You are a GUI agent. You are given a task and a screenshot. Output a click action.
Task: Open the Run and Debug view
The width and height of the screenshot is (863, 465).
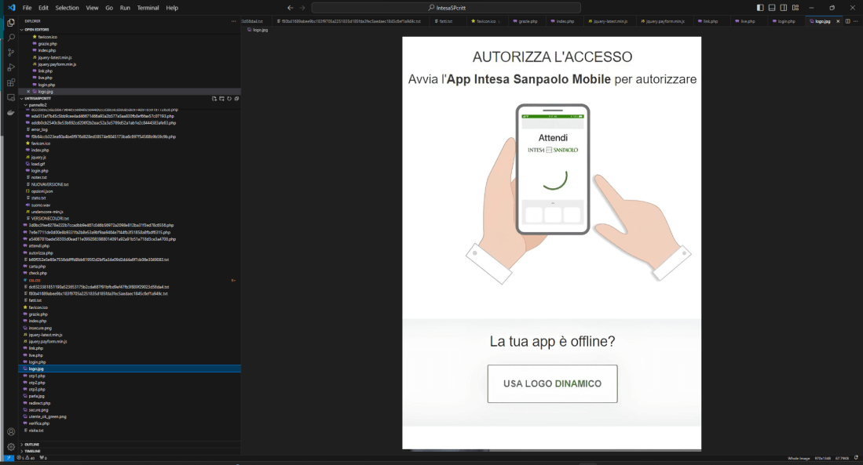click(x=11, y=67)
